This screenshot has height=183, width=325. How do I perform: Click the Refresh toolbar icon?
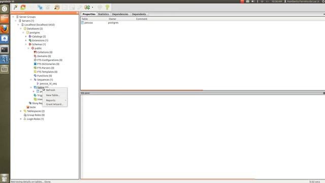pyautogui.click(x=23, y=7)
